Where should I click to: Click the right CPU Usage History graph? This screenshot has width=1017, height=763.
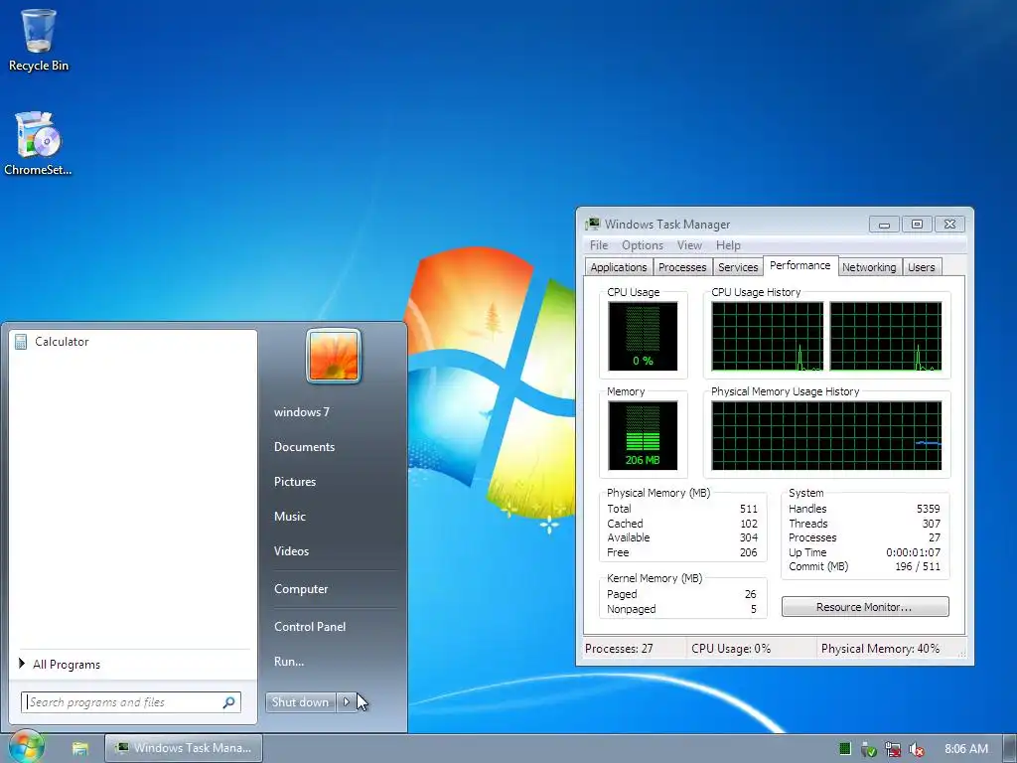(x=885, y=336)
